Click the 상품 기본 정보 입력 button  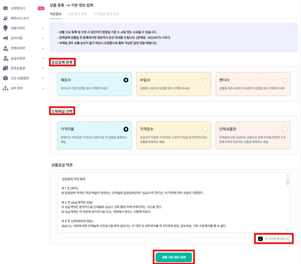click(174, 257)
